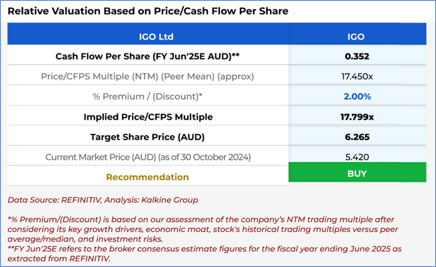This screenshot has width=436, height=267.
Task: Click the Relative Valuation table title
Action: (148, 11)
